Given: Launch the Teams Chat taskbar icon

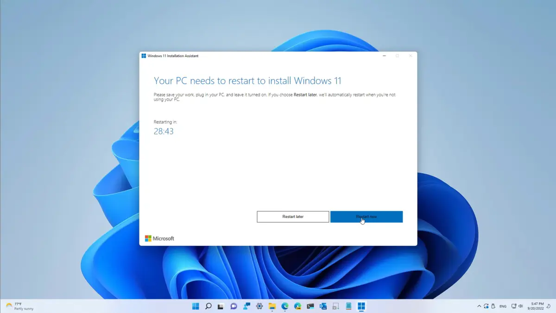Looking at the screenshot, I should point(234,306).
